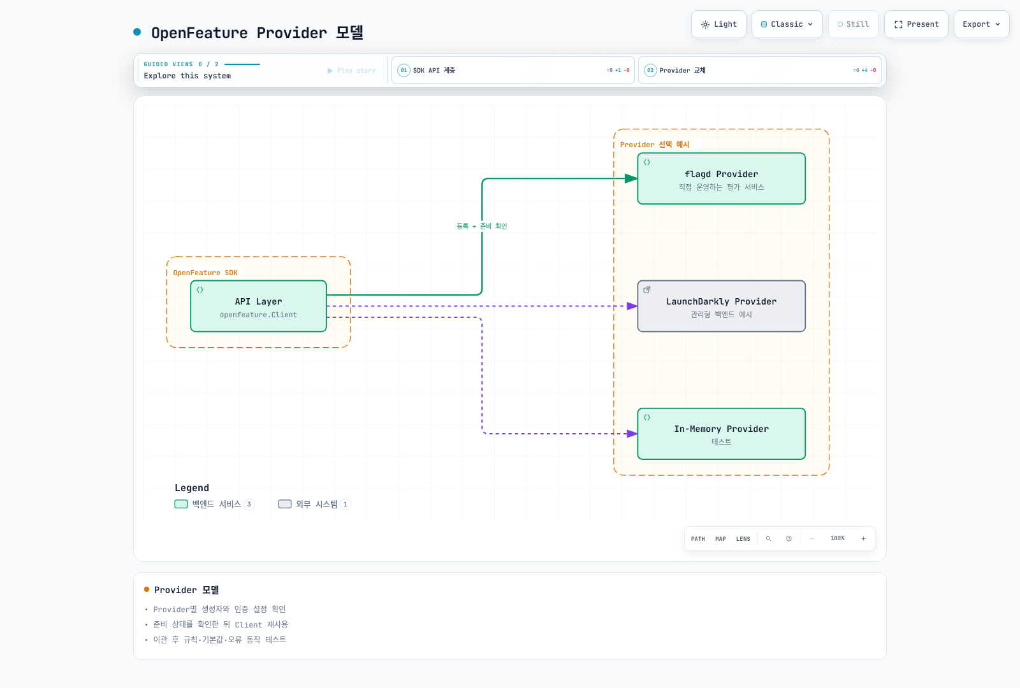Image resolution: width=1020 pixels, height=688 pixels.
Task: Click the Explore this system text
Action: (187, 76)
